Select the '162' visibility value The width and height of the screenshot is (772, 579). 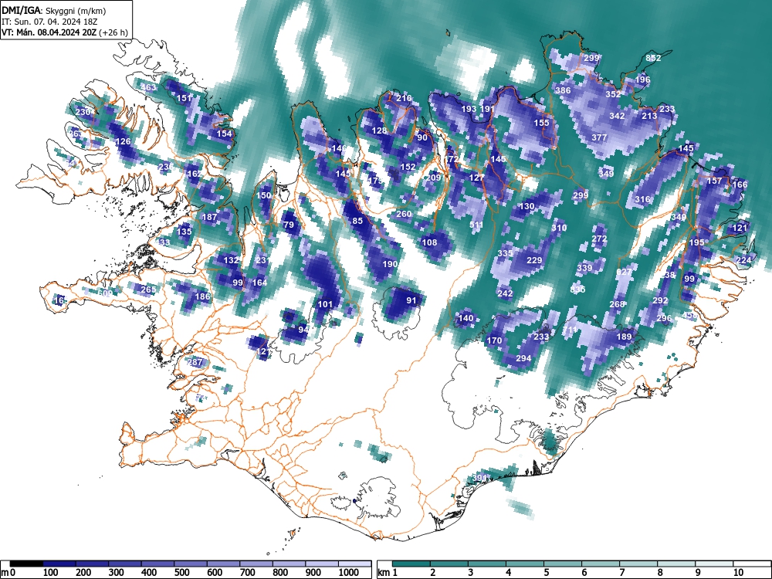tap(195, 174)
